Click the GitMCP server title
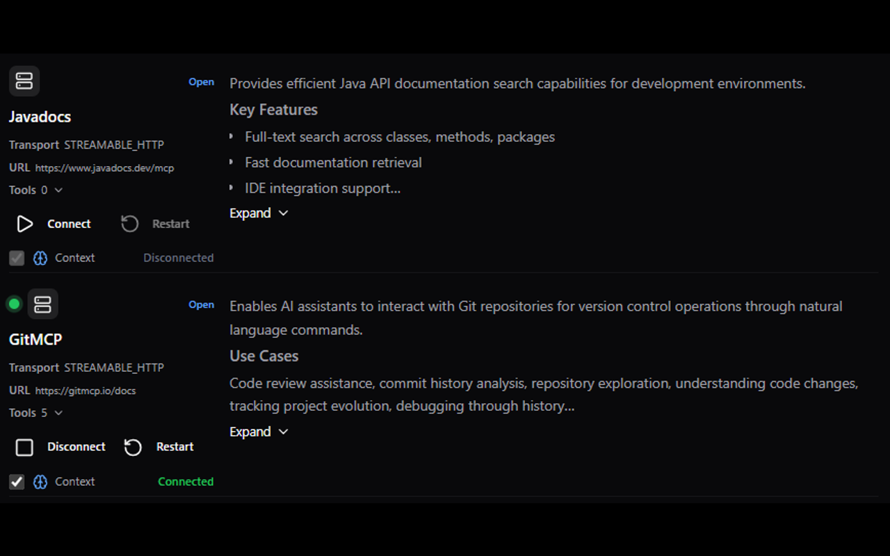Screen dimensions: 890x556 [x=35, y=340]
